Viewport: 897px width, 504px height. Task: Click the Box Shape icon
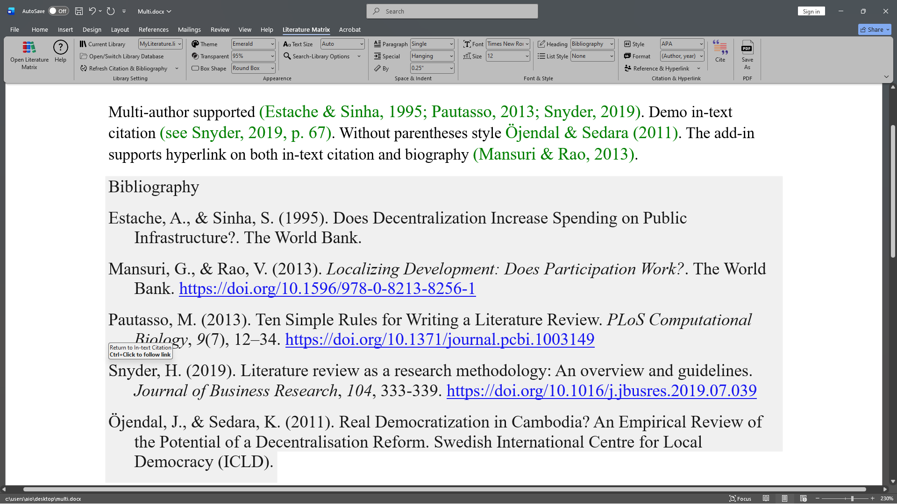(x=195, y=68)
